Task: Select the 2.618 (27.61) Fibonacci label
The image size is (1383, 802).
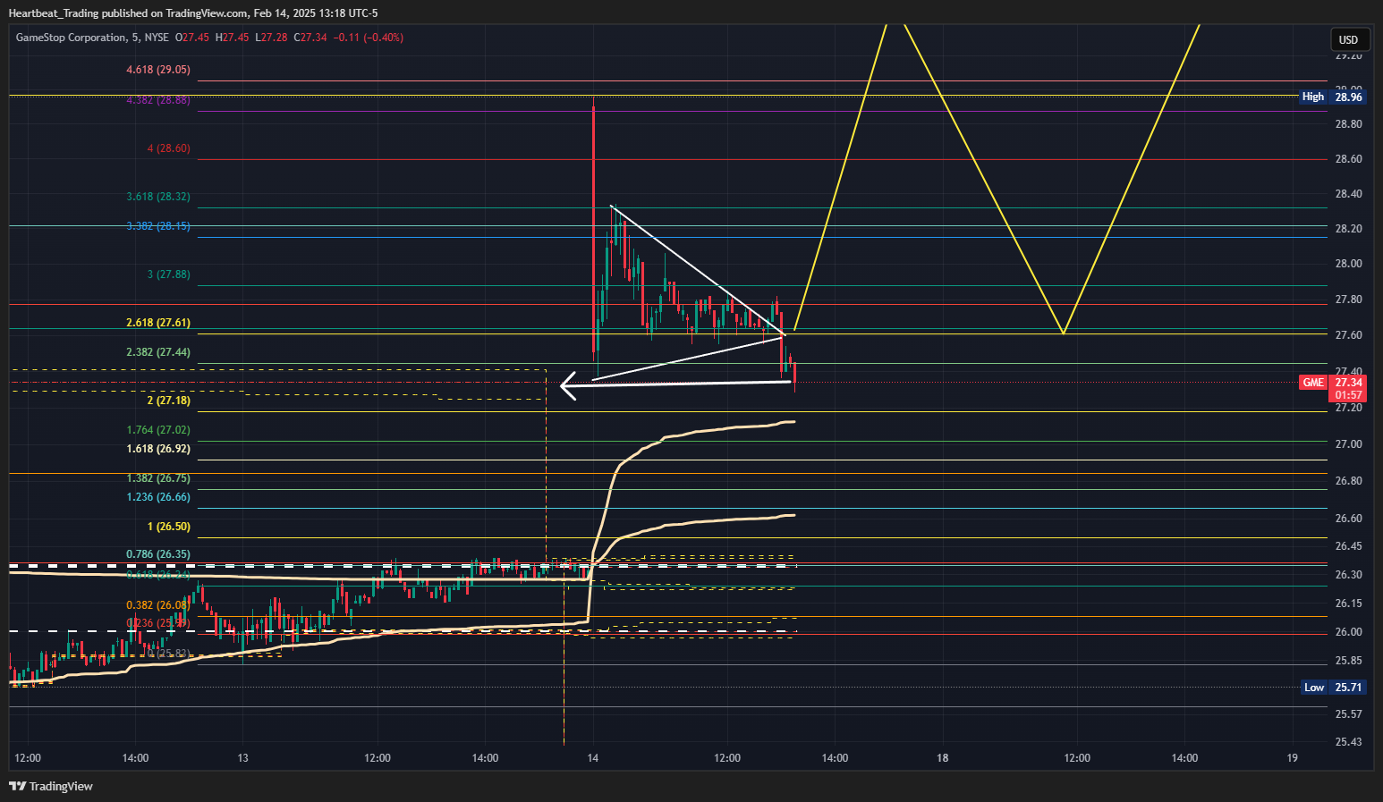Action: [158, 323]
